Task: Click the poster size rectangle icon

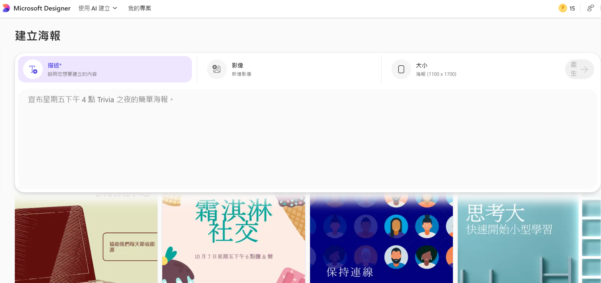Action: [x=401, y=69]
